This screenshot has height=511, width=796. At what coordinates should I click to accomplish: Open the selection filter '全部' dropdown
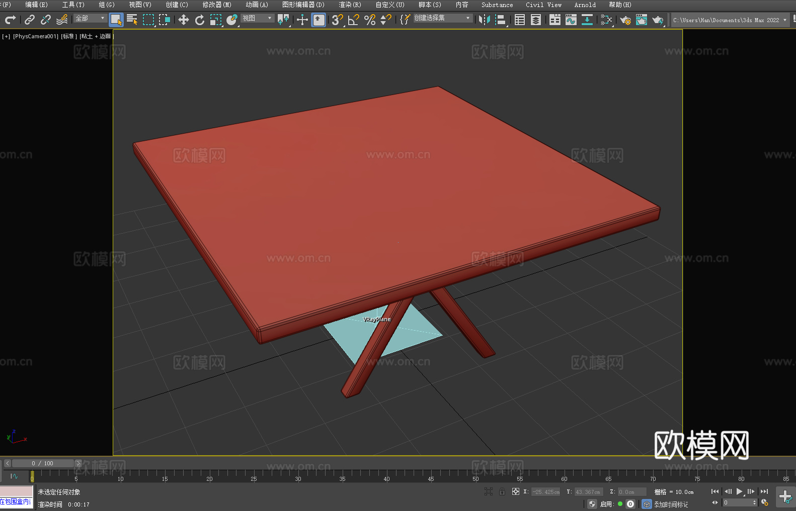90,18
